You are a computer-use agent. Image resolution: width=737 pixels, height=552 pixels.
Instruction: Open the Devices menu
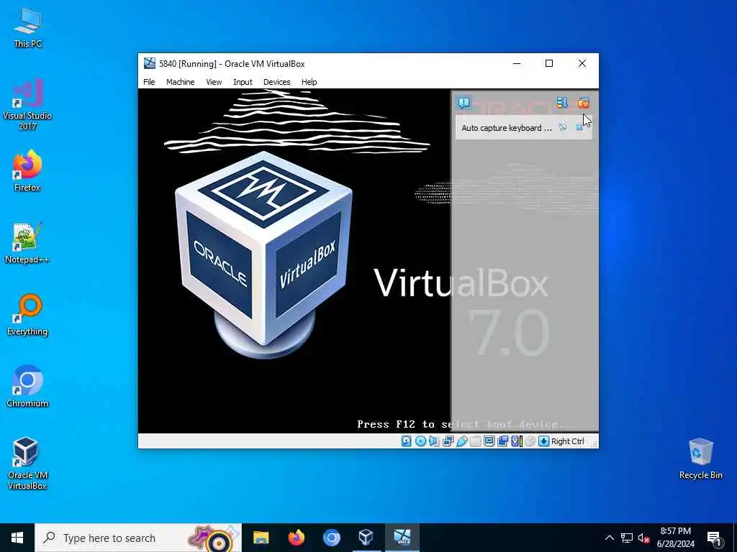click(x=277, y=82)
